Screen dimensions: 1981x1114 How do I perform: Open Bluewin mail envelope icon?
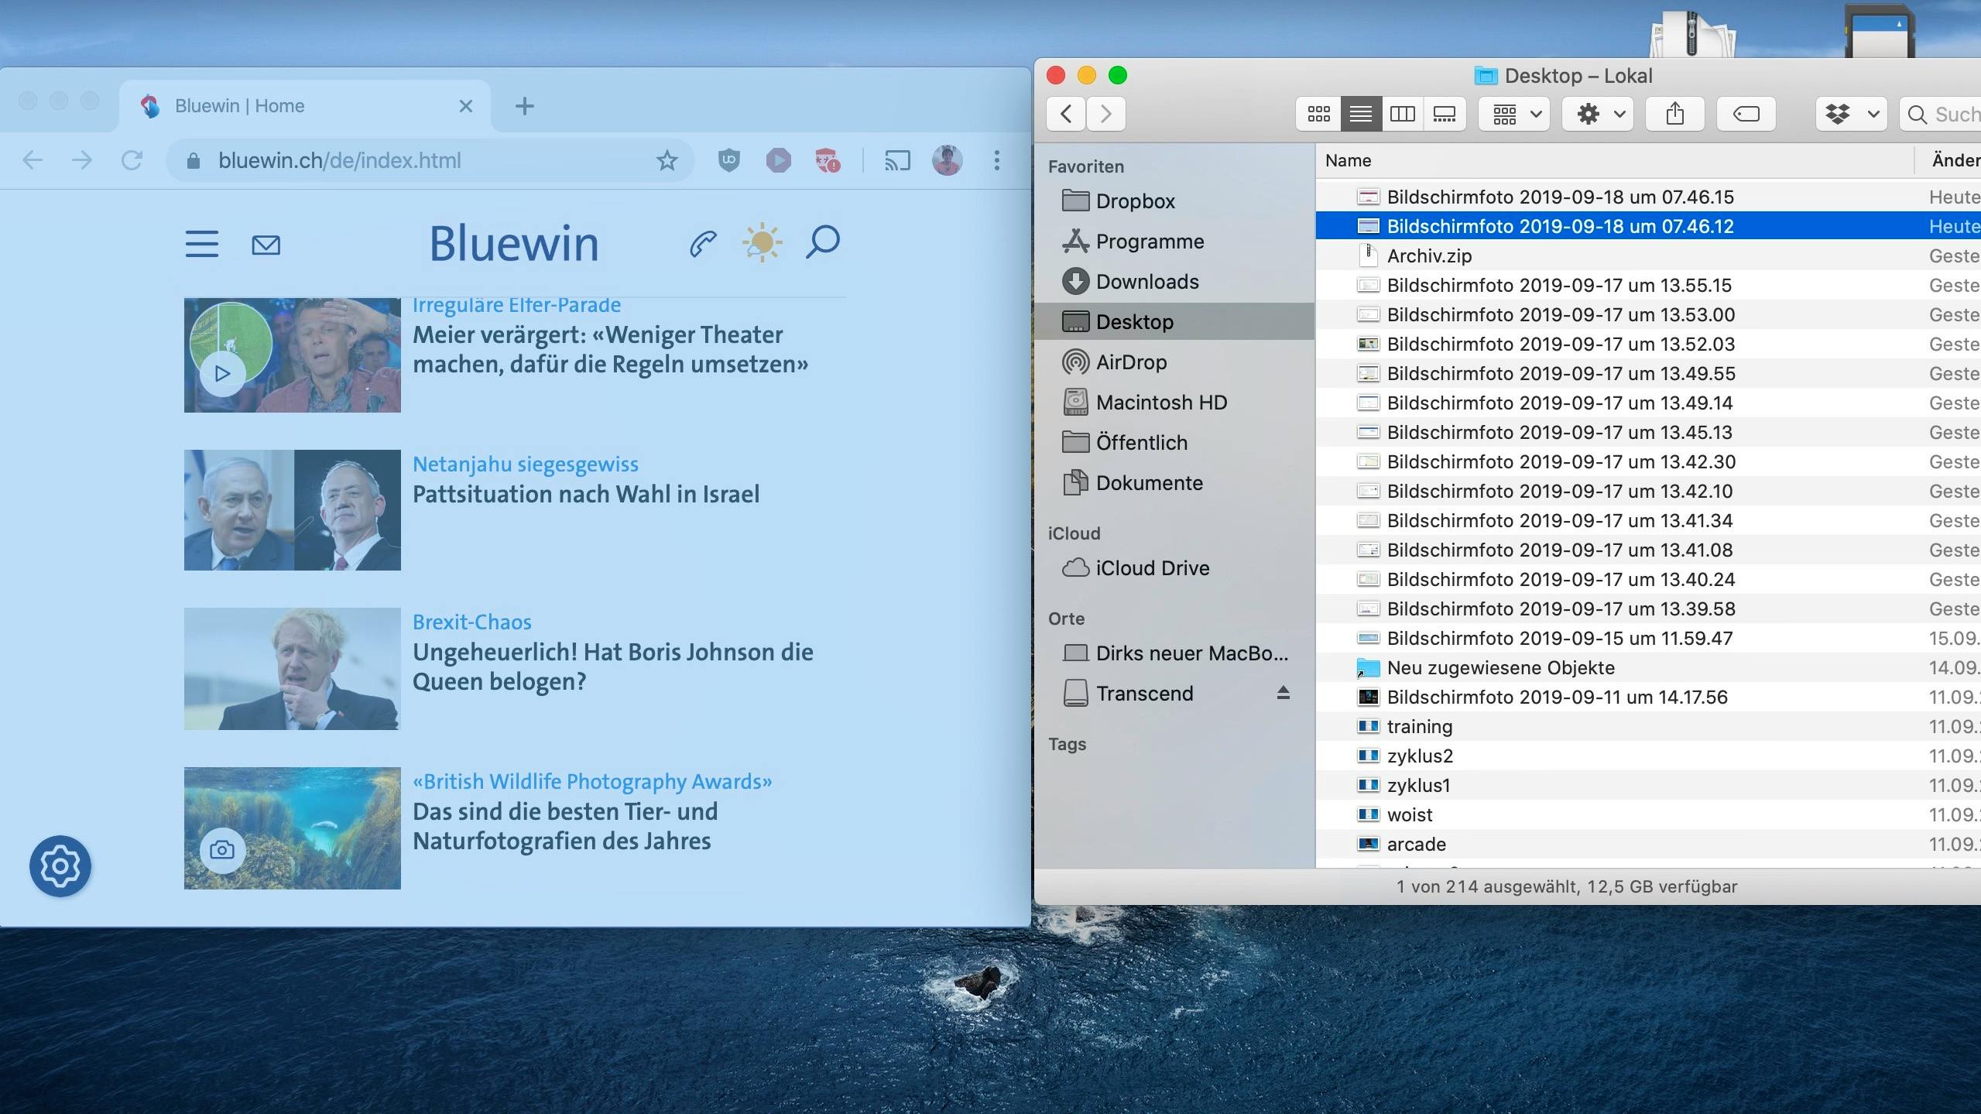[x=266, y=245]
